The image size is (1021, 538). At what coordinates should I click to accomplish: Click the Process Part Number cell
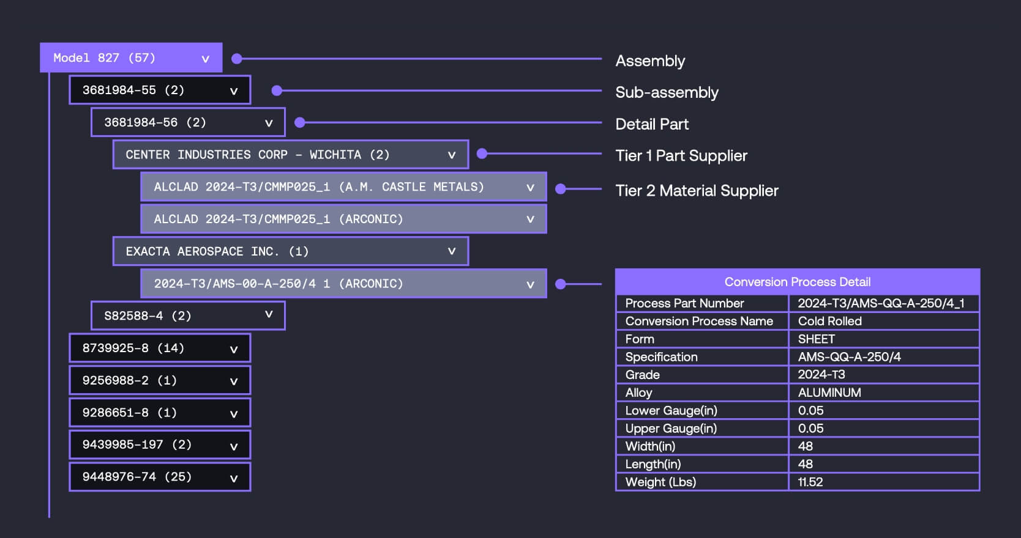(702, 303)
